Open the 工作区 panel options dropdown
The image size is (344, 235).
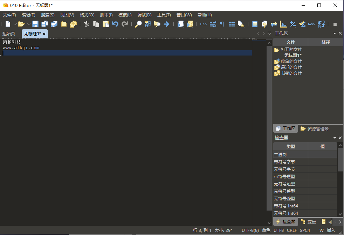(335, 34)
